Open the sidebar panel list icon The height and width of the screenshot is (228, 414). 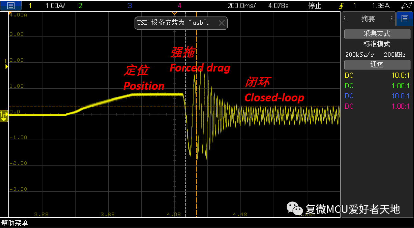(403, 19)
